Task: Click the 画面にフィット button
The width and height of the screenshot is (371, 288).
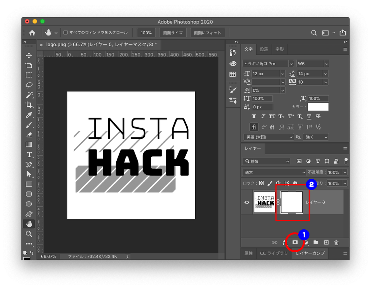Action: (207, 33)
